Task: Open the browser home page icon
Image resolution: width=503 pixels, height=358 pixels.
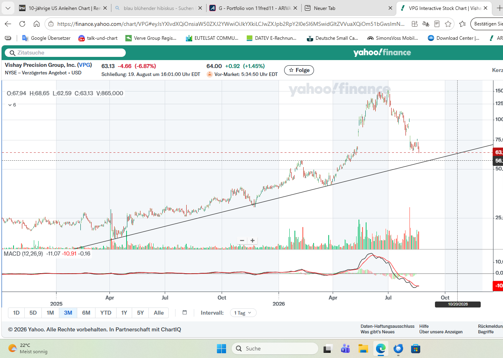Action: [x=37, y=24]
